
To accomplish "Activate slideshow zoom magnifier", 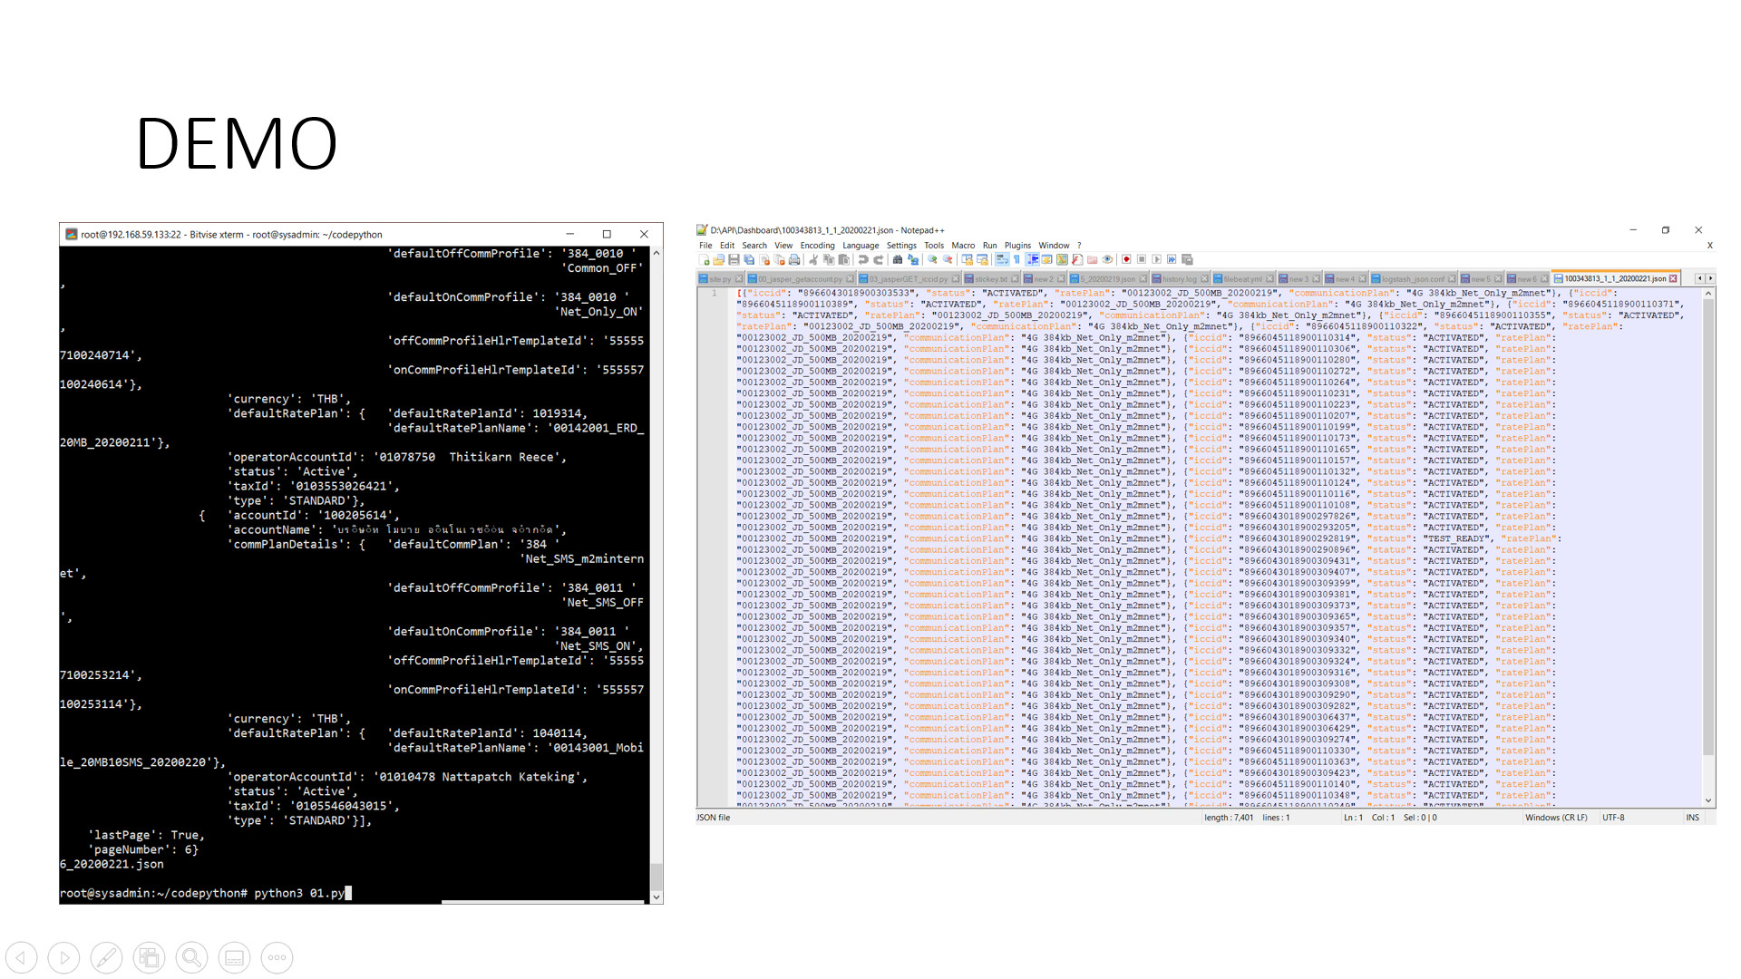I will click(x=191, y=957).
